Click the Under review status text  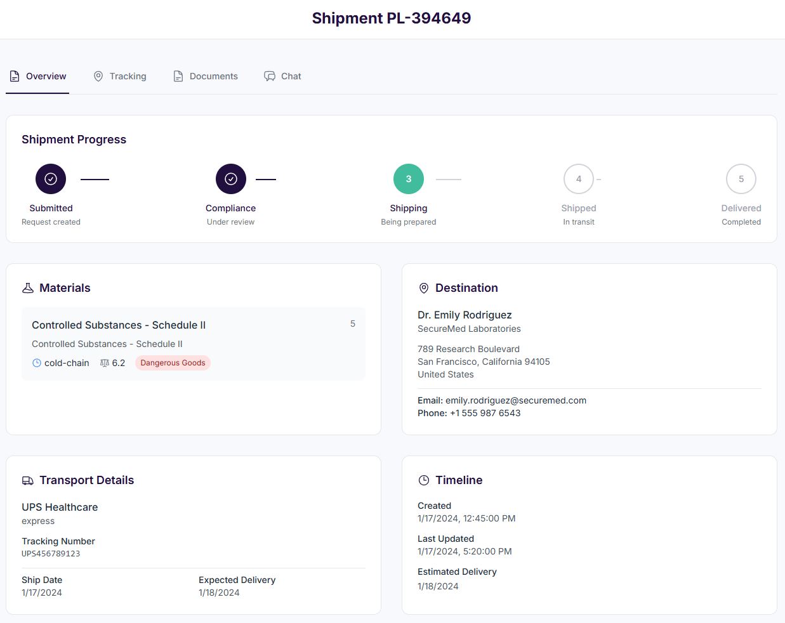(x=231, y=222)
